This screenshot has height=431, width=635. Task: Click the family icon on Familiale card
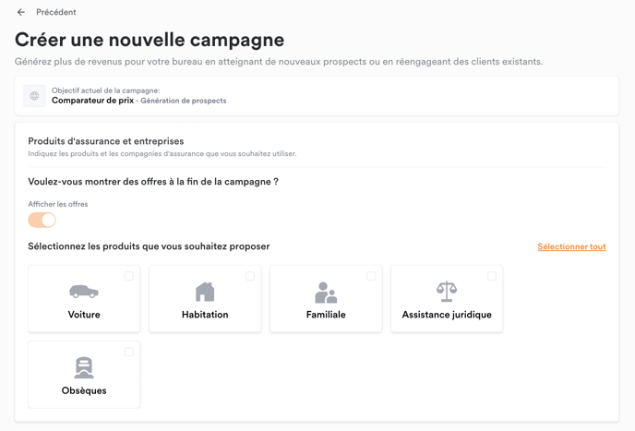click(326, 293)
